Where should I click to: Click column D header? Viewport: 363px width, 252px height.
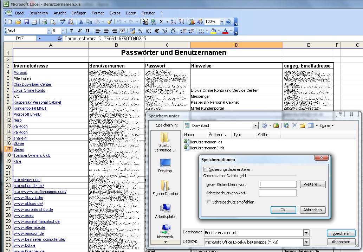point(236,45)
